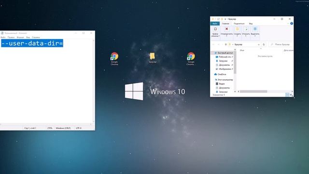This screenshot has width=309, height=174.
Task: Click UTF-8 in Notepad status bar
Action: pyautogui.click(x=79, y=128)
